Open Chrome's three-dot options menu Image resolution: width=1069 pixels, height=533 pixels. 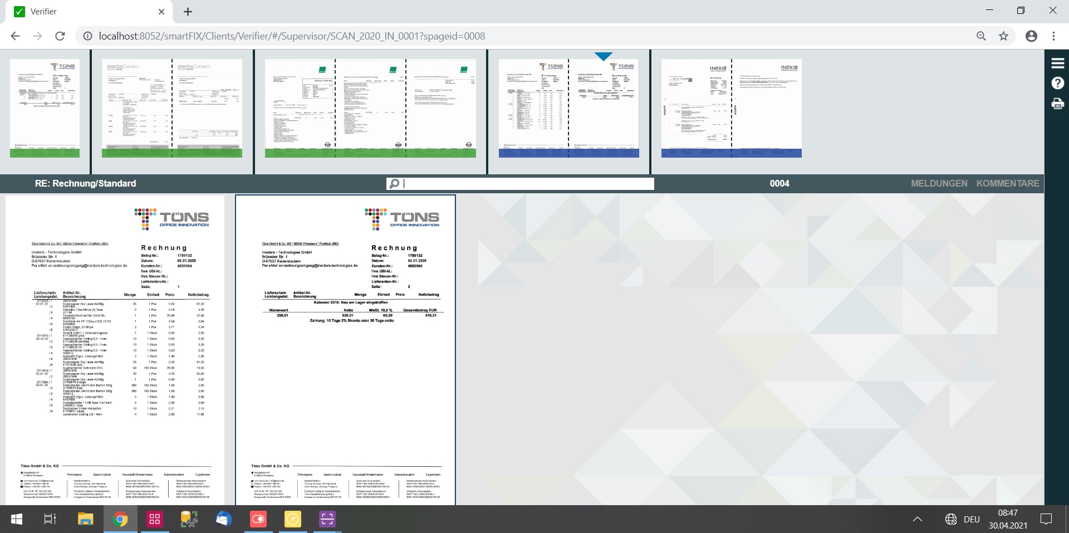click(x=1053, y=36)
